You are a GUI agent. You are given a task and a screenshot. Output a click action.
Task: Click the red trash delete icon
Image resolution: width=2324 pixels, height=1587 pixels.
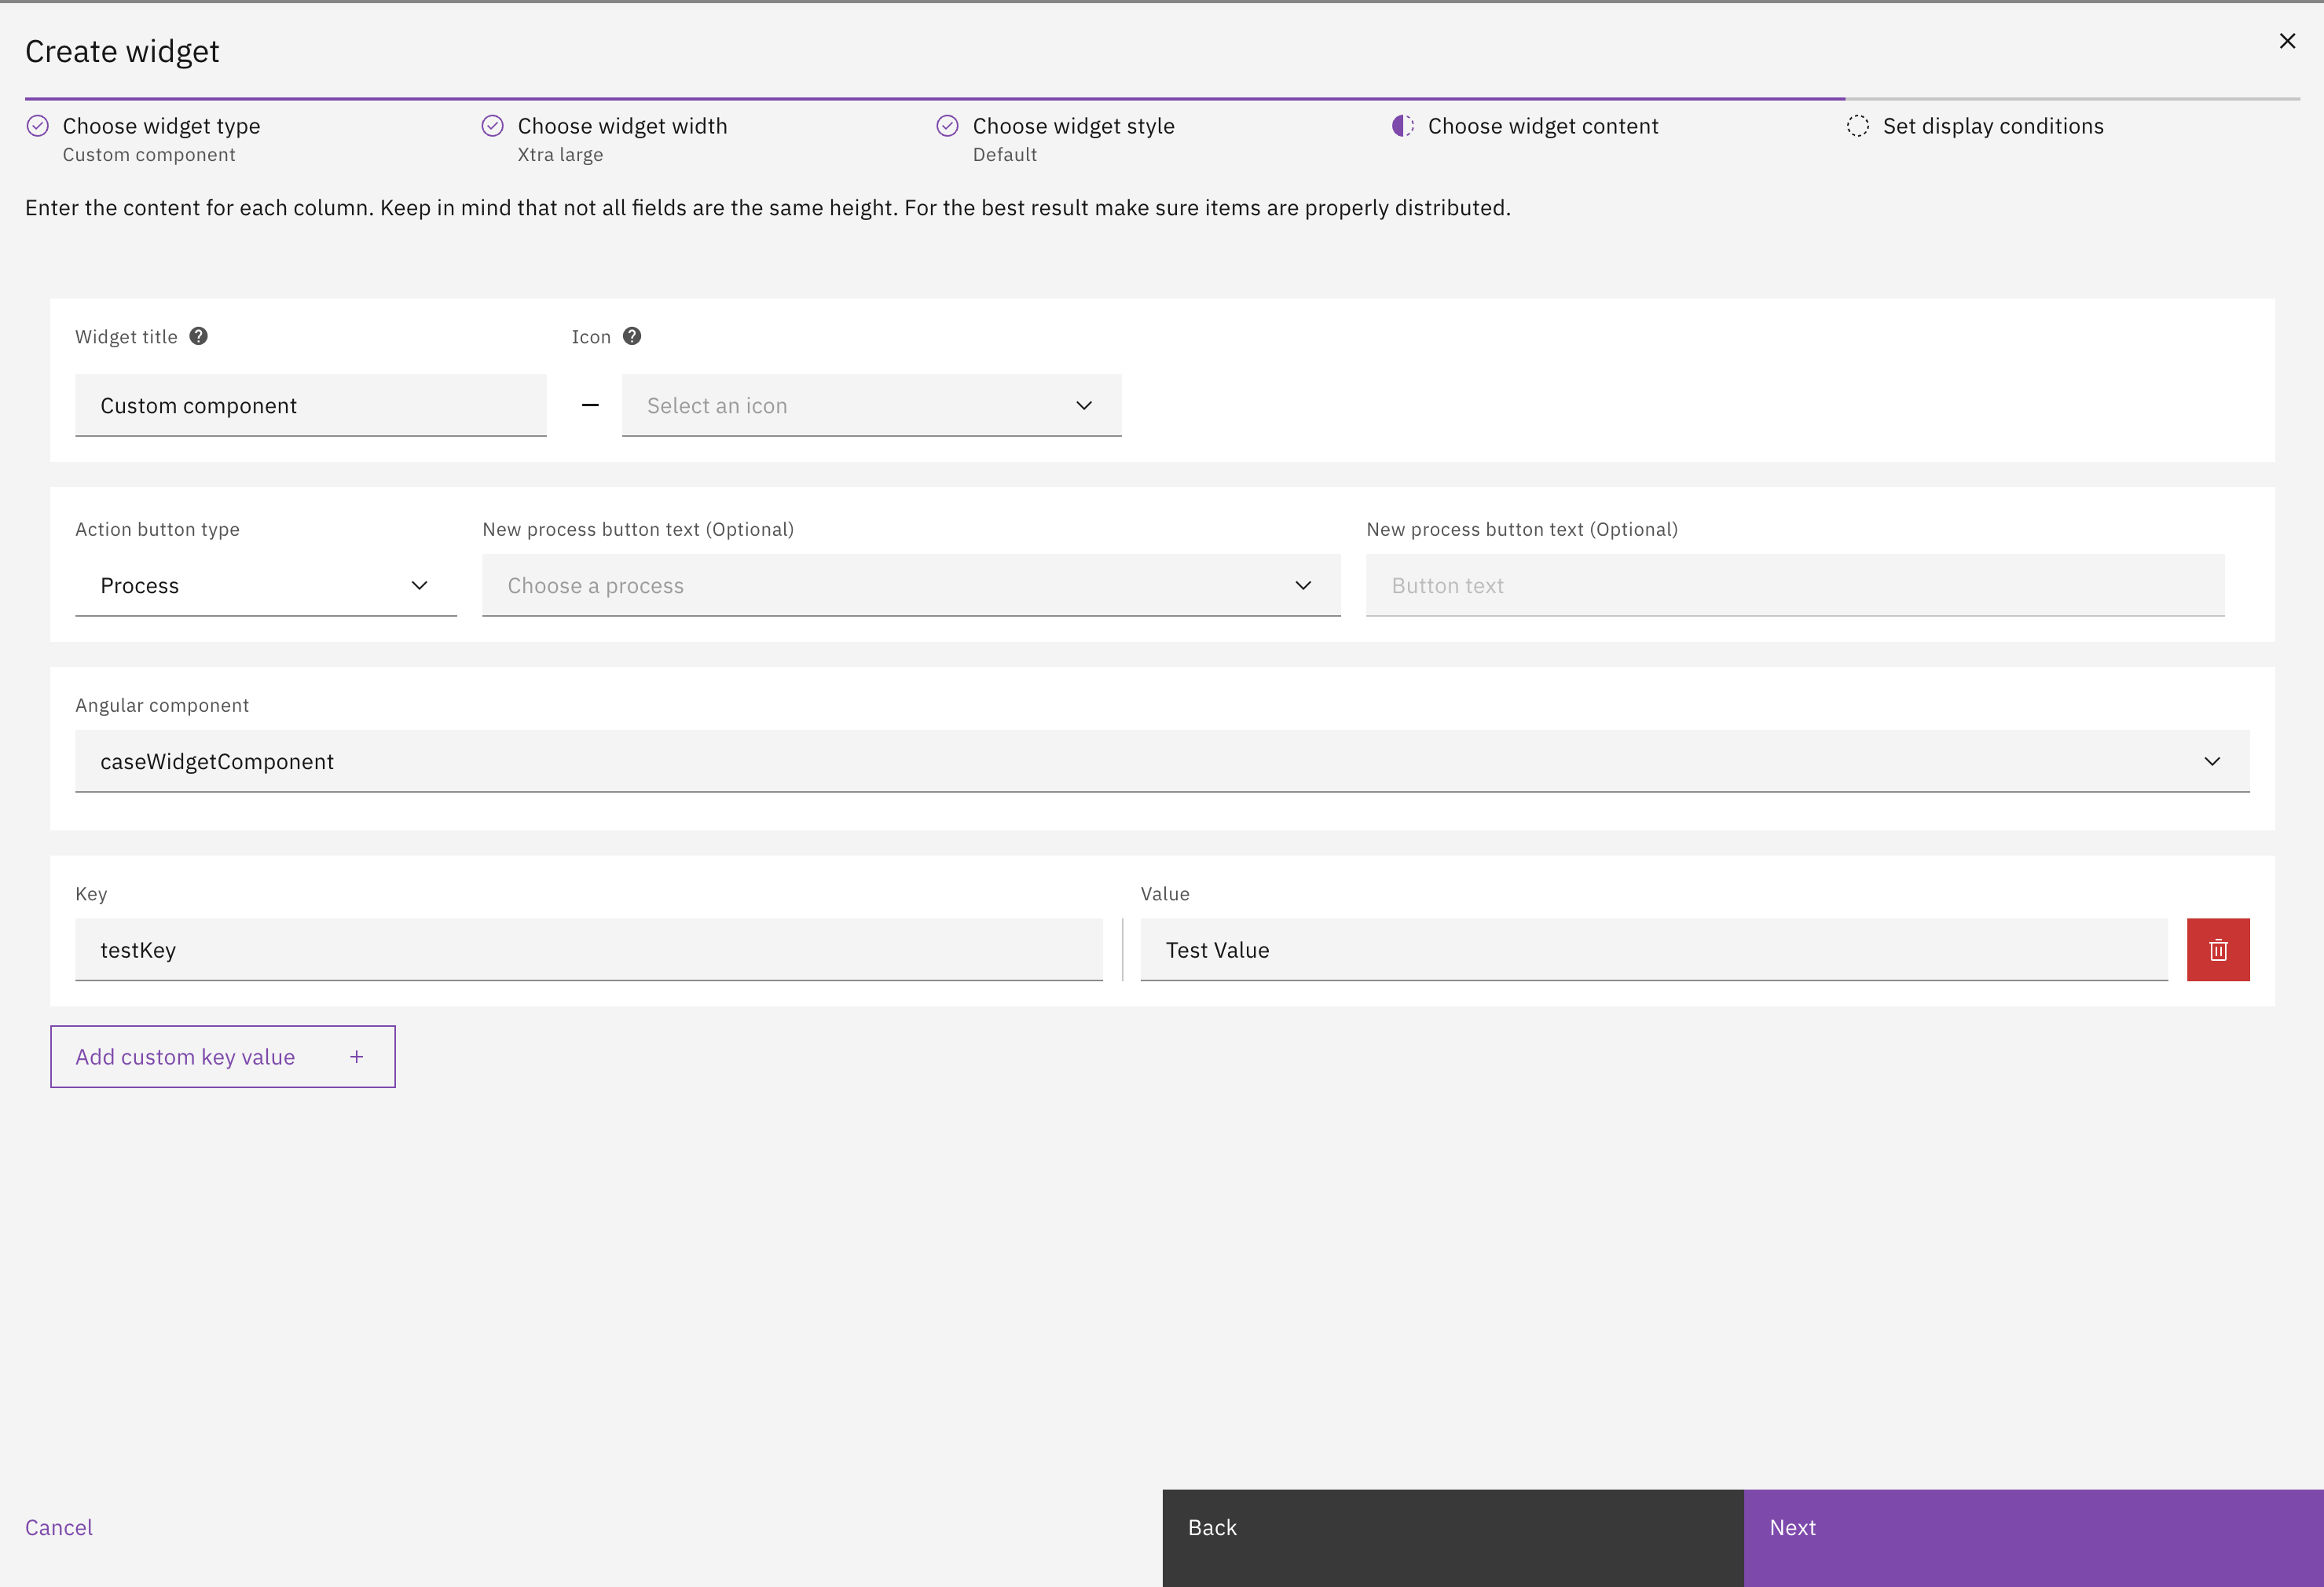(2217, 949)
